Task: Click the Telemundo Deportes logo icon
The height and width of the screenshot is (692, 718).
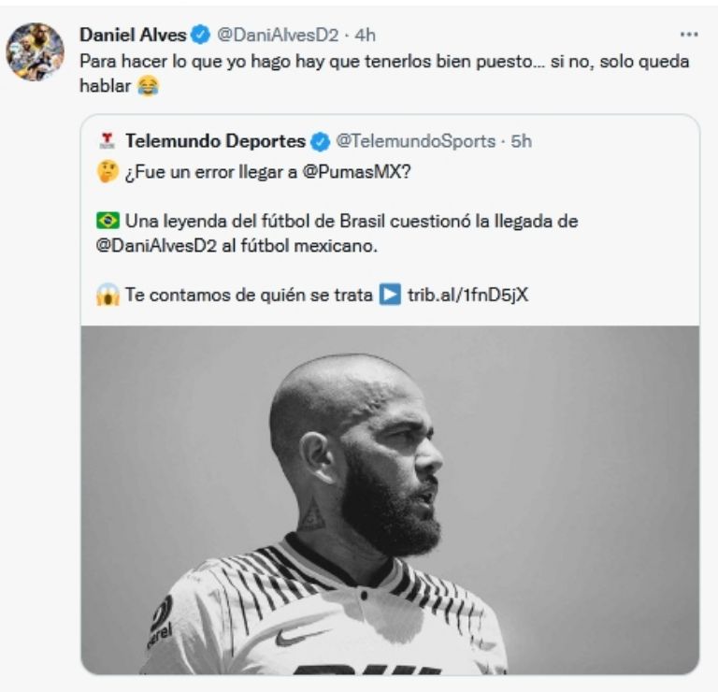Action: coord(107,142)
